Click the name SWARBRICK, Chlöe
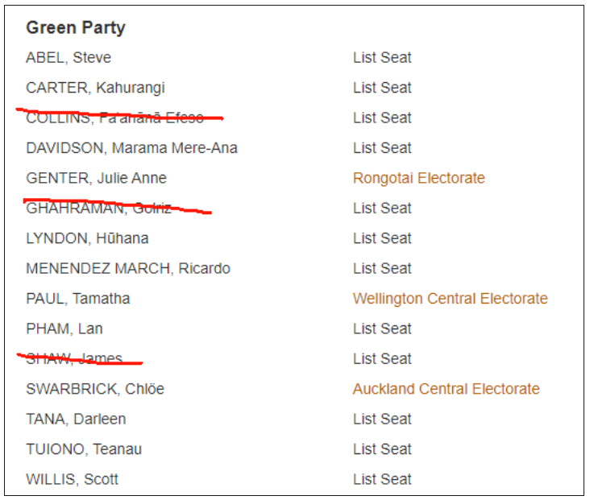This screenshot has width=594, height=500. pyautogui.click(x=95, y=389)
